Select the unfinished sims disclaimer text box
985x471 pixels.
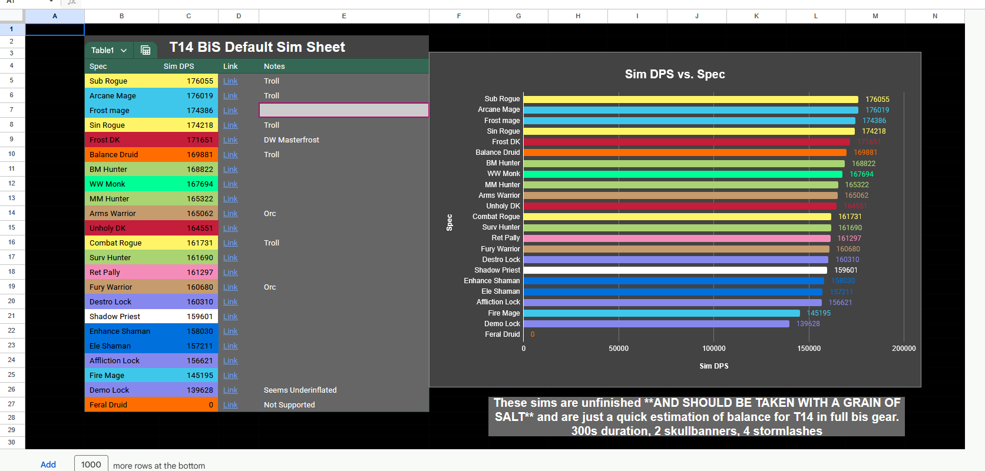pyautogui.click(x=696, y=417)
